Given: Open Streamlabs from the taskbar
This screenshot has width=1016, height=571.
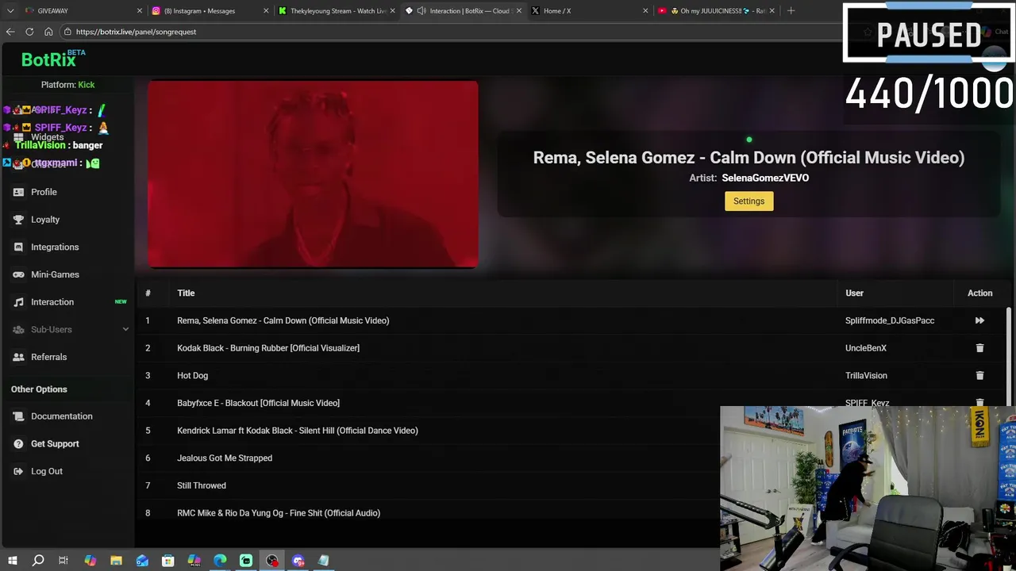Looking at the screenshot, I should pyautogui.click(x=246, y=561).
